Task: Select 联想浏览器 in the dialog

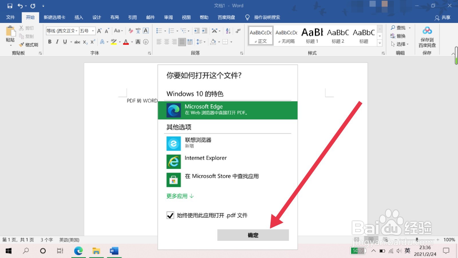Action: pos(228,143)
